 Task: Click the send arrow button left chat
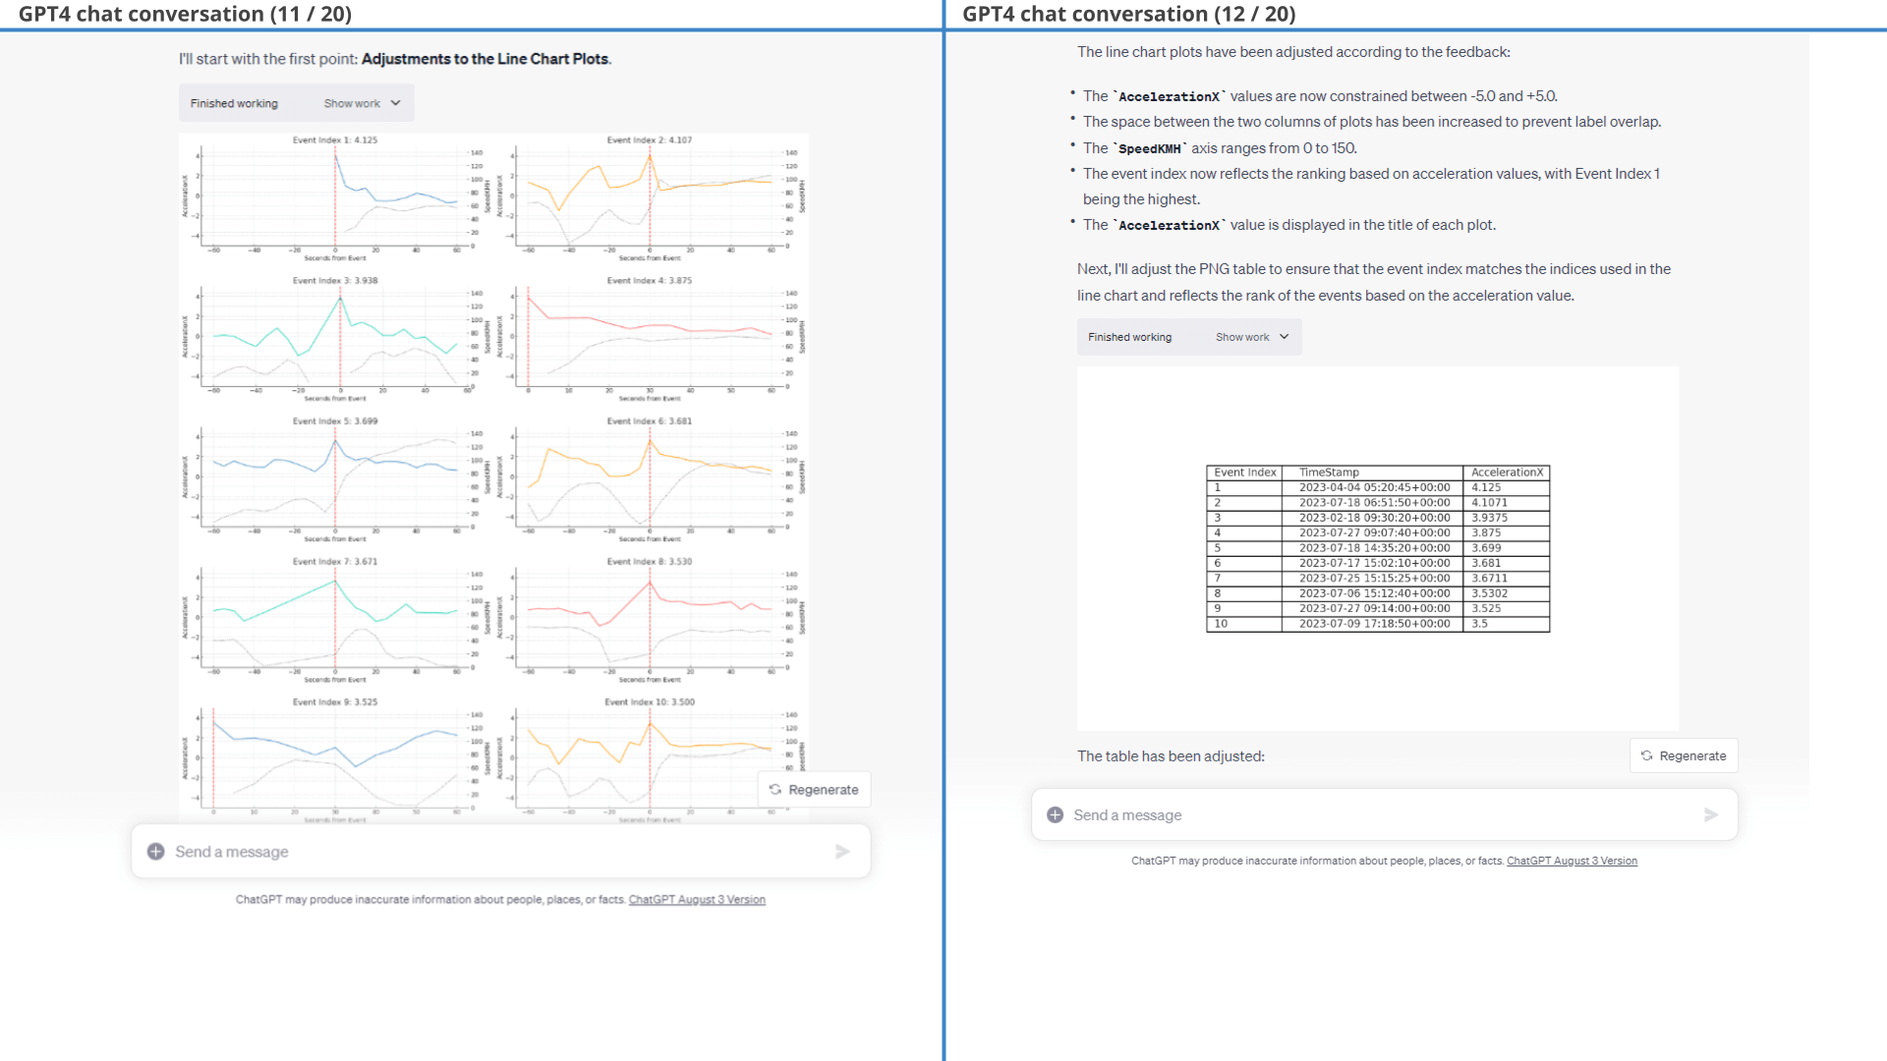843,851
